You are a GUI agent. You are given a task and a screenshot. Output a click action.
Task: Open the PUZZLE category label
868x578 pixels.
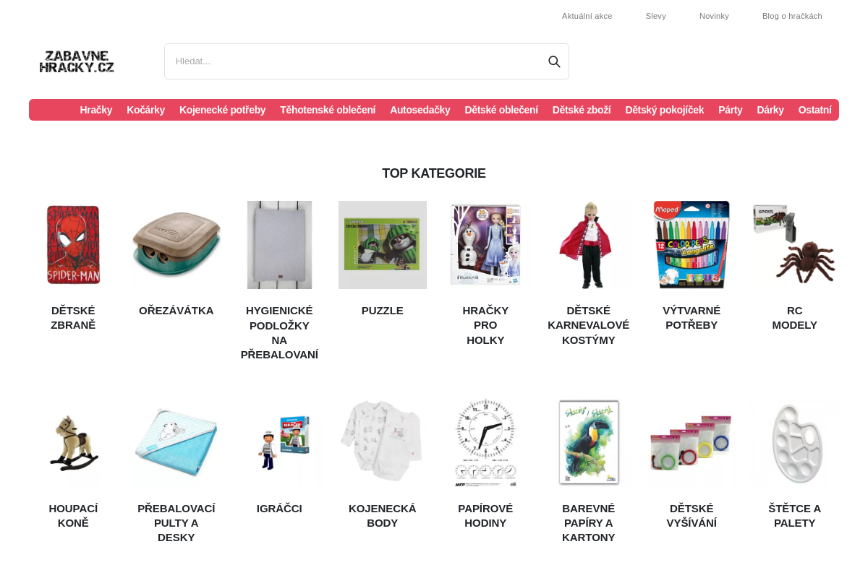383,311
